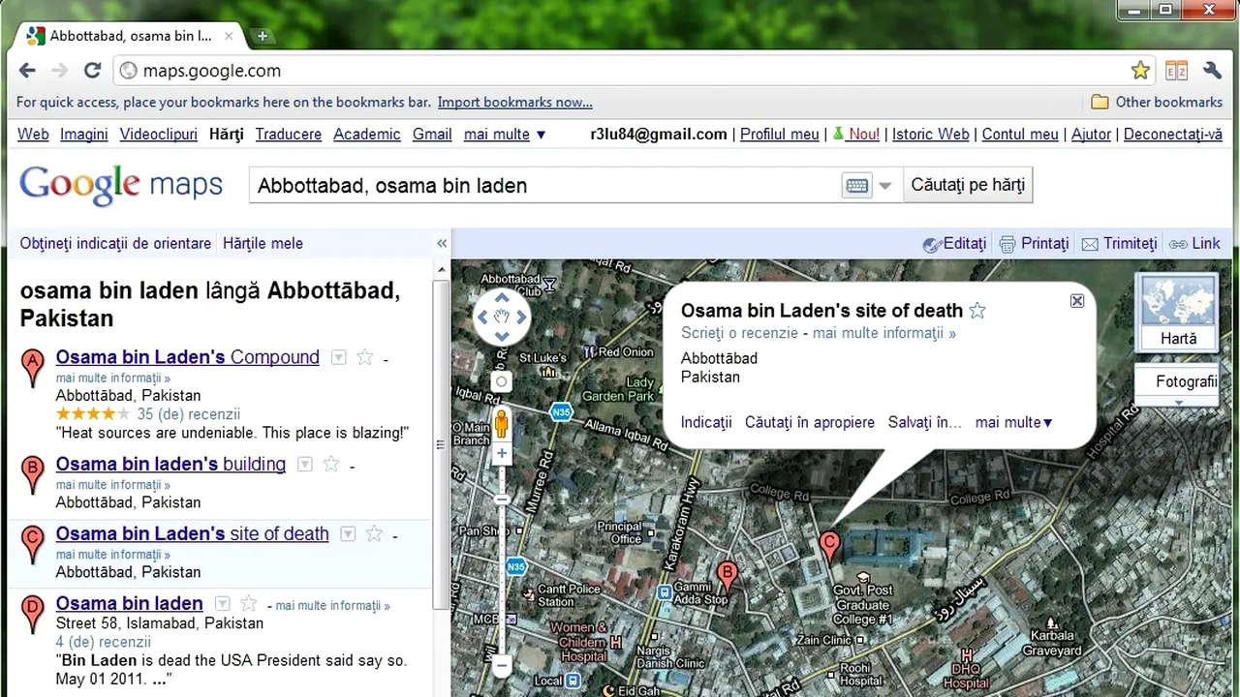Zoom in with the plus button on map
1240x697 pixels.
pyautogui.click(x=501, y=453)
